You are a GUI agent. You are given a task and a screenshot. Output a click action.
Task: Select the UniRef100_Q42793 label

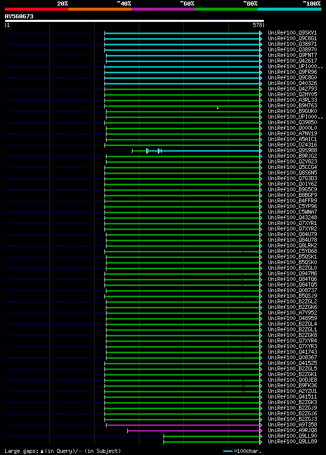292,89
